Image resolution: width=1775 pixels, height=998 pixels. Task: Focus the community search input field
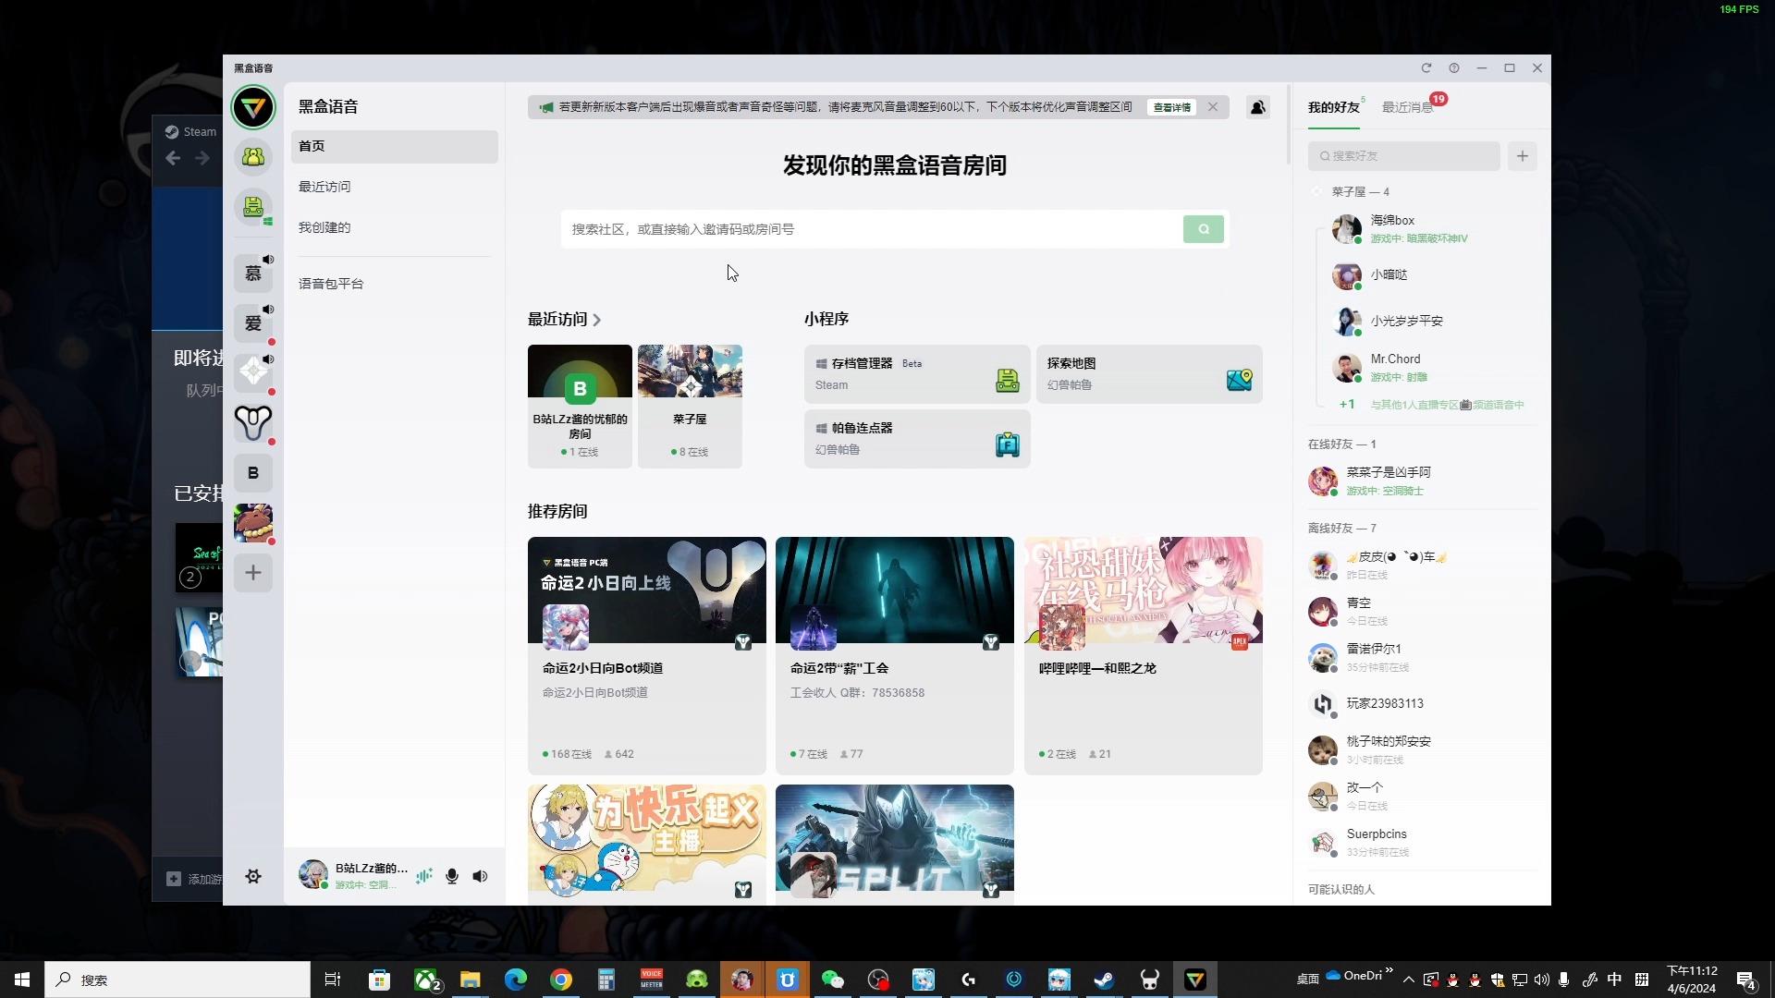pyautogui.click(x=871, y=229)
